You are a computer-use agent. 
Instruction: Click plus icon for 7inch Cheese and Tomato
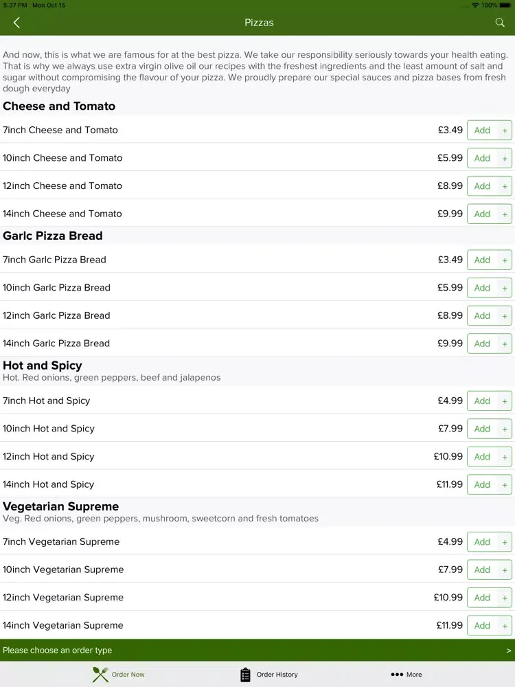point(505,131)
